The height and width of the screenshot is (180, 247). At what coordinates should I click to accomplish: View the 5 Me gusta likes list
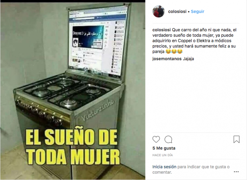164,148
